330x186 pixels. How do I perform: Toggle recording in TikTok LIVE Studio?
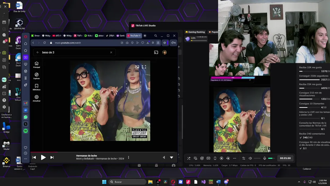pos(221,158)
